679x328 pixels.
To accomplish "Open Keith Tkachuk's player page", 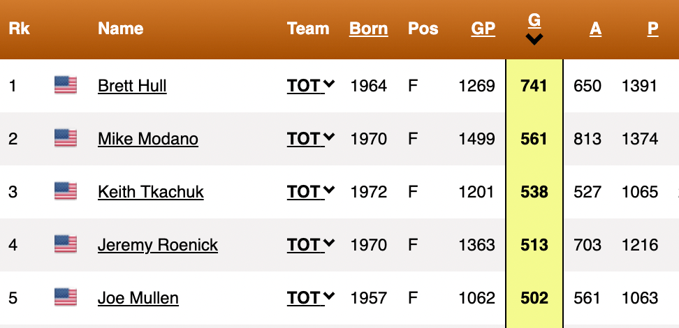I will point(151,192).
